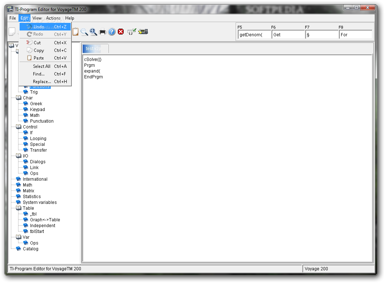This screenshot has width=385, height=283.
Task: Select Statistics in the tree
Action: coord(32,197)
